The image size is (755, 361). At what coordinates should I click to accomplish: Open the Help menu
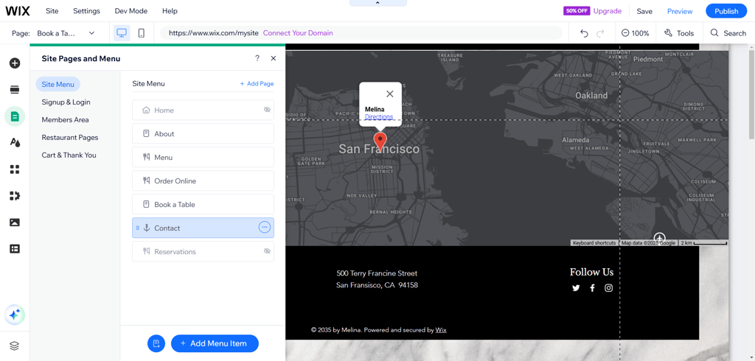pos(170,10)
